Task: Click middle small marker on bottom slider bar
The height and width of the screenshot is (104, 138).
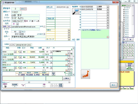Action: pos(49,82)
